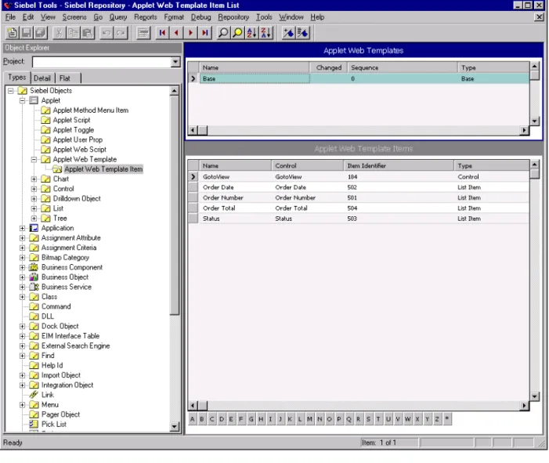Switch to the Detail tab
549x463 pixels.
tap(42, 78)
